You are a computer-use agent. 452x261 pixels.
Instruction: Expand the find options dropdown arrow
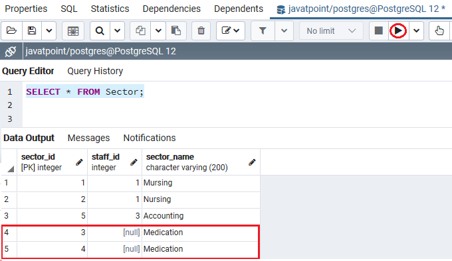pos(118,30)
